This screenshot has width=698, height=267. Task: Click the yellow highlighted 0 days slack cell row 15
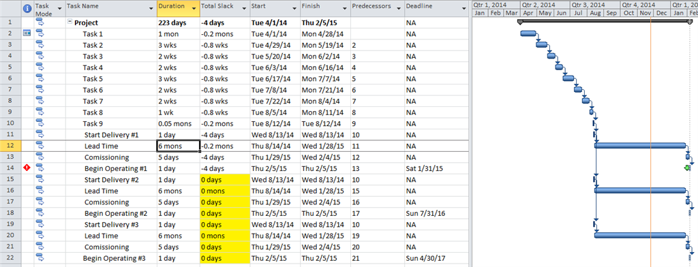coord(225,180)
